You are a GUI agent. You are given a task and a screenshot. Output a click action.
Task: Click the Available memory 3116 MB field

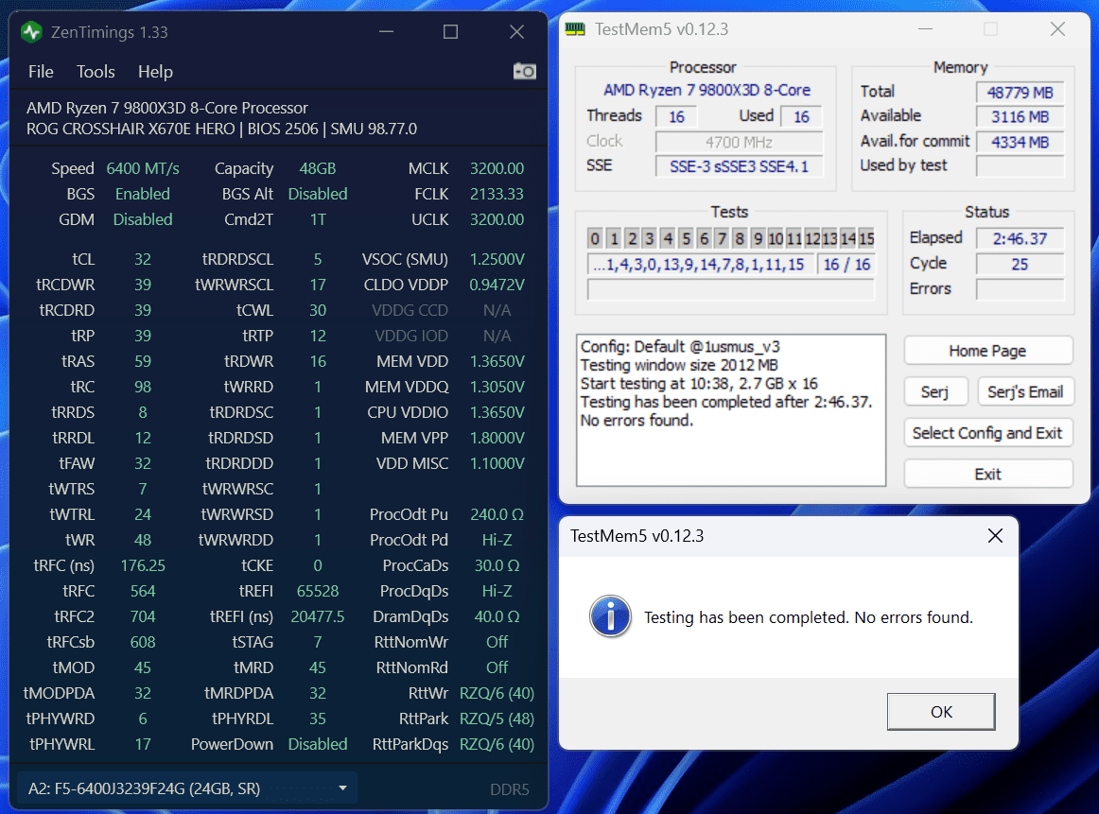(1020, 116)
